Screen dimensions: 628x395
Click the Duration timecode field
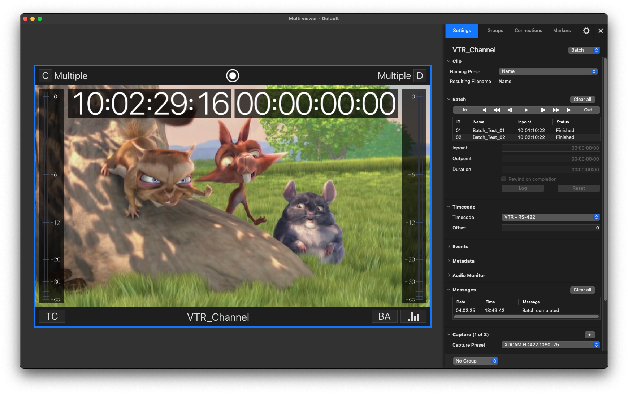(551, 170)
